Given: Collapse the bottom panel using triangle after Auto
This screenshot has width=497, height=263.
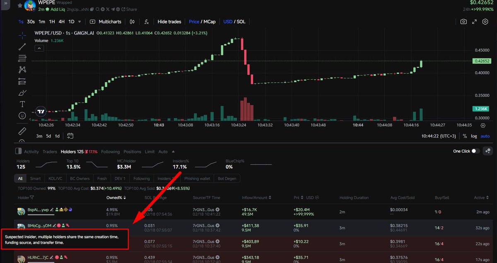Looking at the screenshot, I should coord(173,151).
